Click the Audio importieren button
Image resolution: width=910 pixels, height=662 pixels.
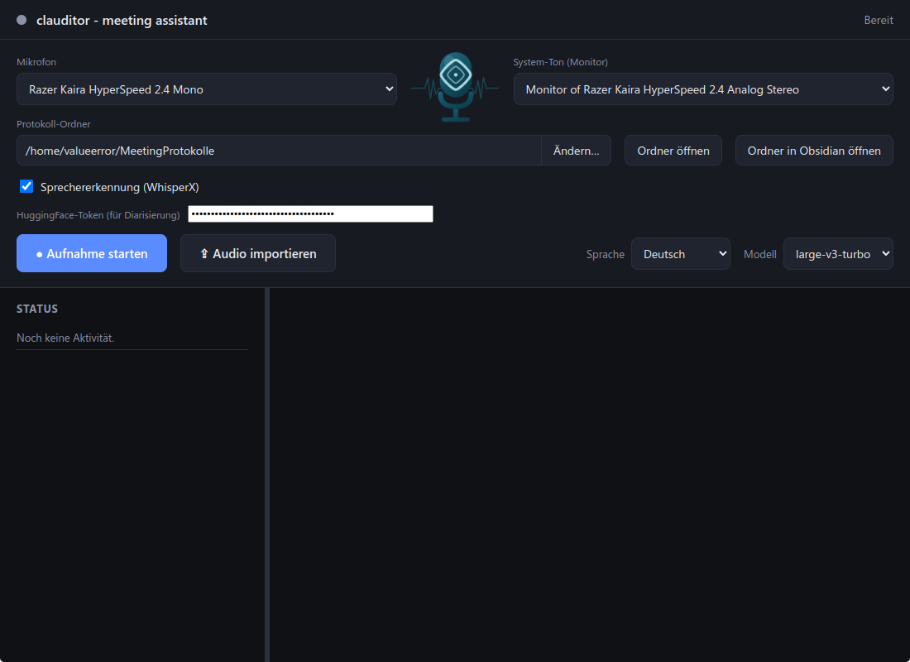pyautogui.click(x=257, y=253)
